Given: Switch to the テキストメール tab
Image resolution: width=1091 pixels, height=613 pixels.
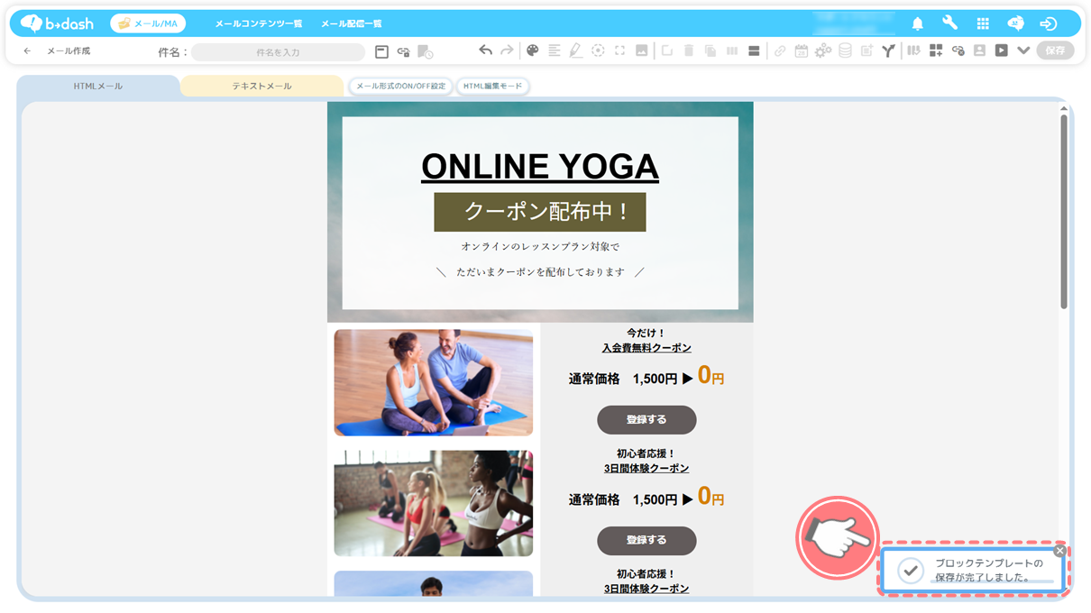Looking at the screenshot, I should tap(261, 87).
